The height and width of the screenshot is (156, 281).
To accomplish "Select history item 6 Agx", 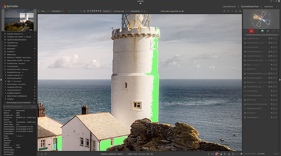I will (x=19, y=81).
